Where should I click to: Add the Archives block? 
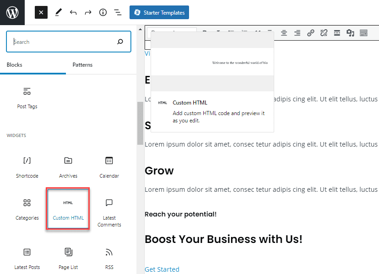coord(68,167)
